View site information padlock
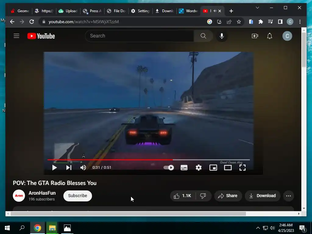This screenshot has width=312, height=234. [x=44, y=22]
